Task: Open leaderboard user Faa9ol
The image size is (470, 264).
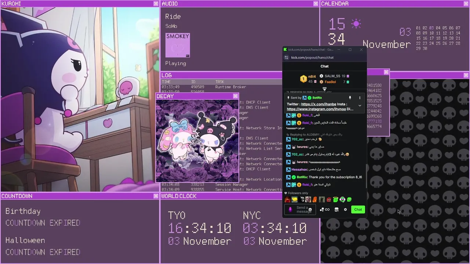Action: coord(330,82)
